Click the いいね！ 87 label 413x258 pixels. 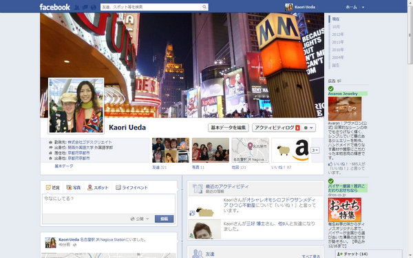282,168
